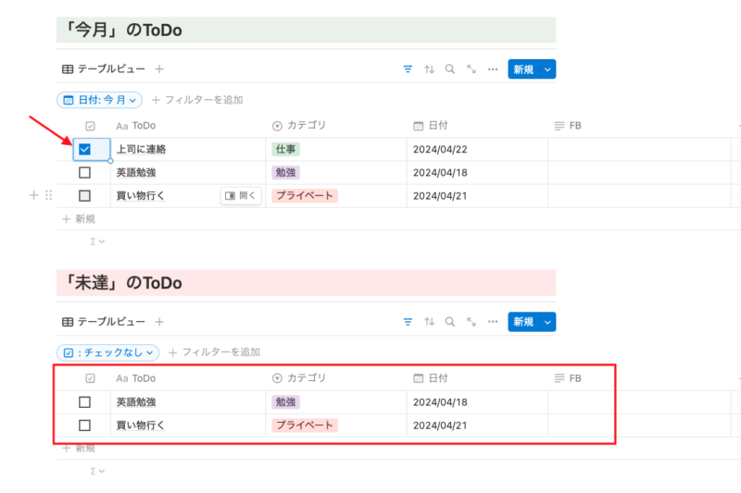Open search in the 「今月」 table toolbar
Image resolution: width=741 pixels, height=493 pixels.
(450, 69)
